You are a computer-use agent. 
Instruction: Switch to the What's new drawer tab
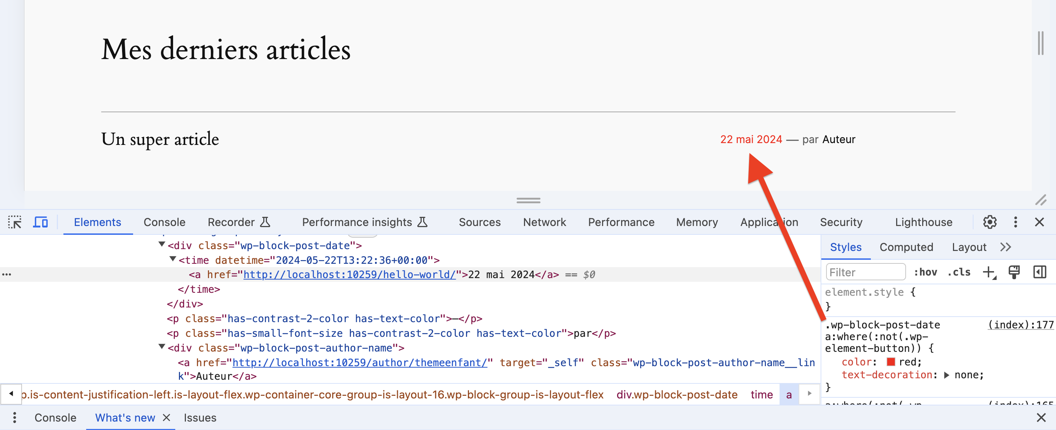(x=125, y=417)
